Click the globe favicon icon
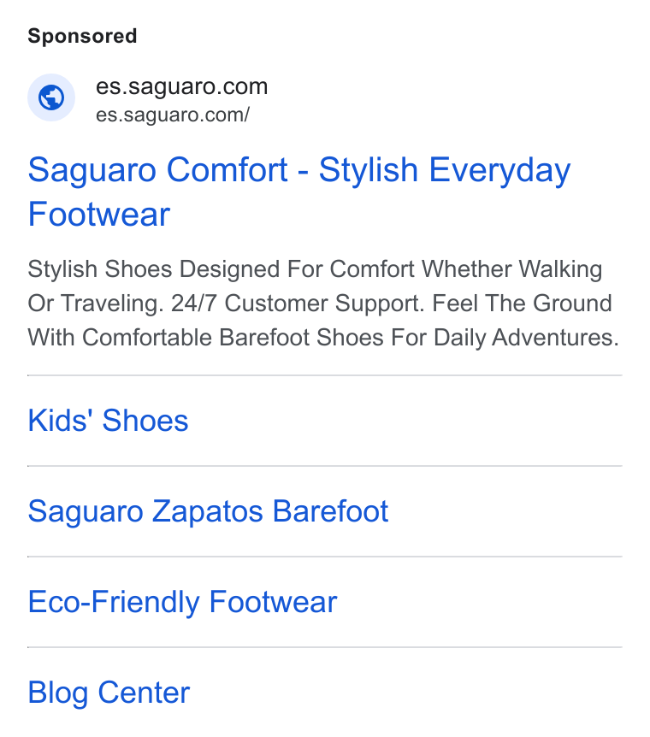650x737 pixels. pos(51,97)
